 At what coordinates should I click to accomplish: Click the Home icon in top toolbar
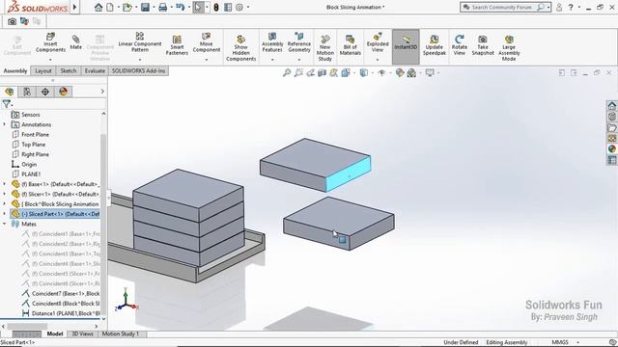pos(98,7)
